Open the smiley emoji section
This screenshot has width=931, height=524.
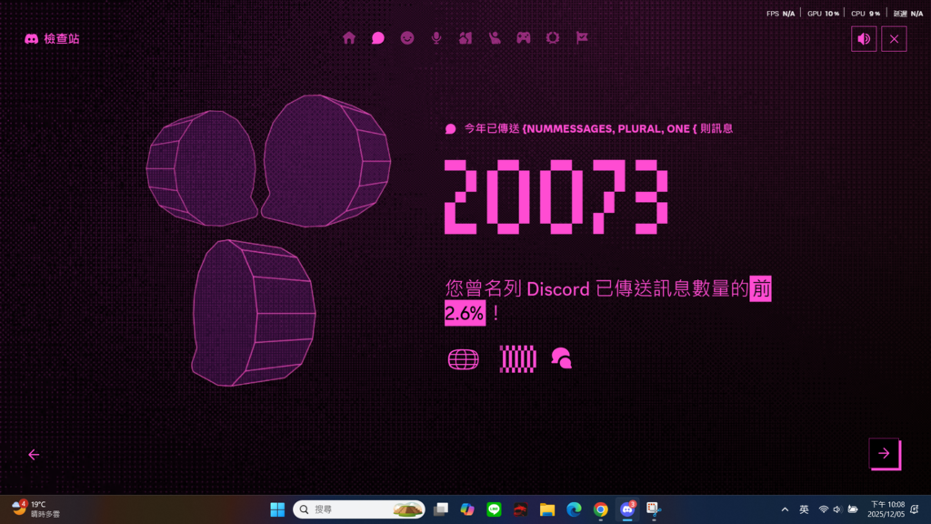[407, 38]
